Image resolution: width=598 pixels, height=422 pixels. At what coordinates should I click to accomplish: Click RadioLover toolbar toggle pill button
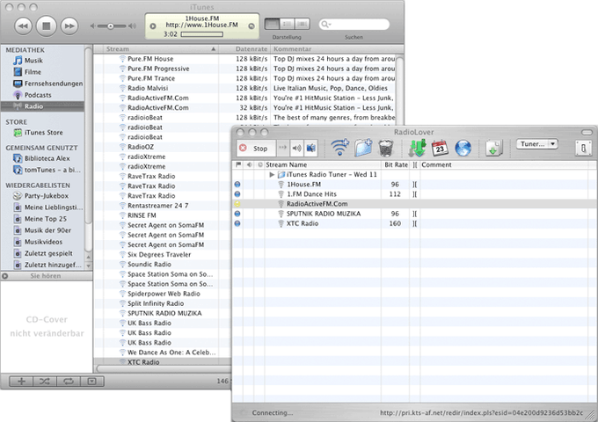coord(587,132)
